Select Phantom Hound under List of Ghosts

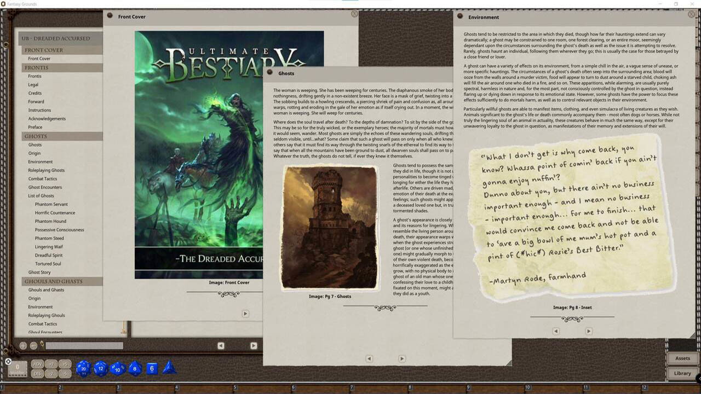pos(50,221)
